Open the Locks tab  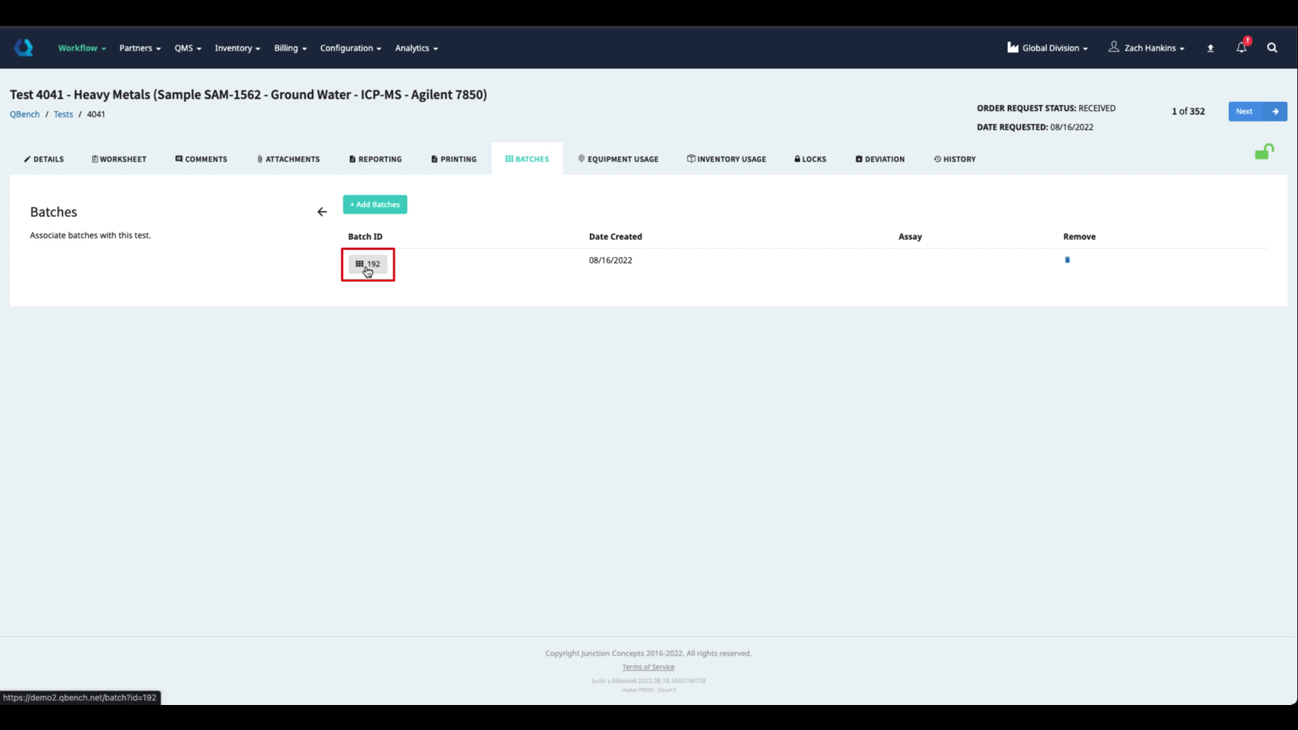click(x=810, y=159)
